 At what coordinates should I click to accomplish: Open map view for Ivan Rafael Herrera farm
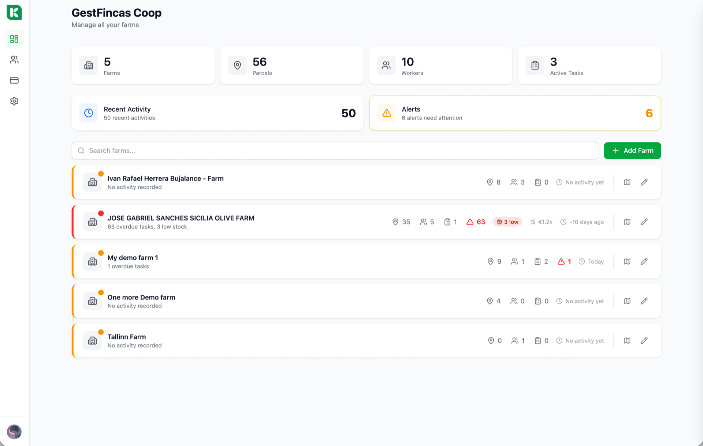click(x=627, y=182)
